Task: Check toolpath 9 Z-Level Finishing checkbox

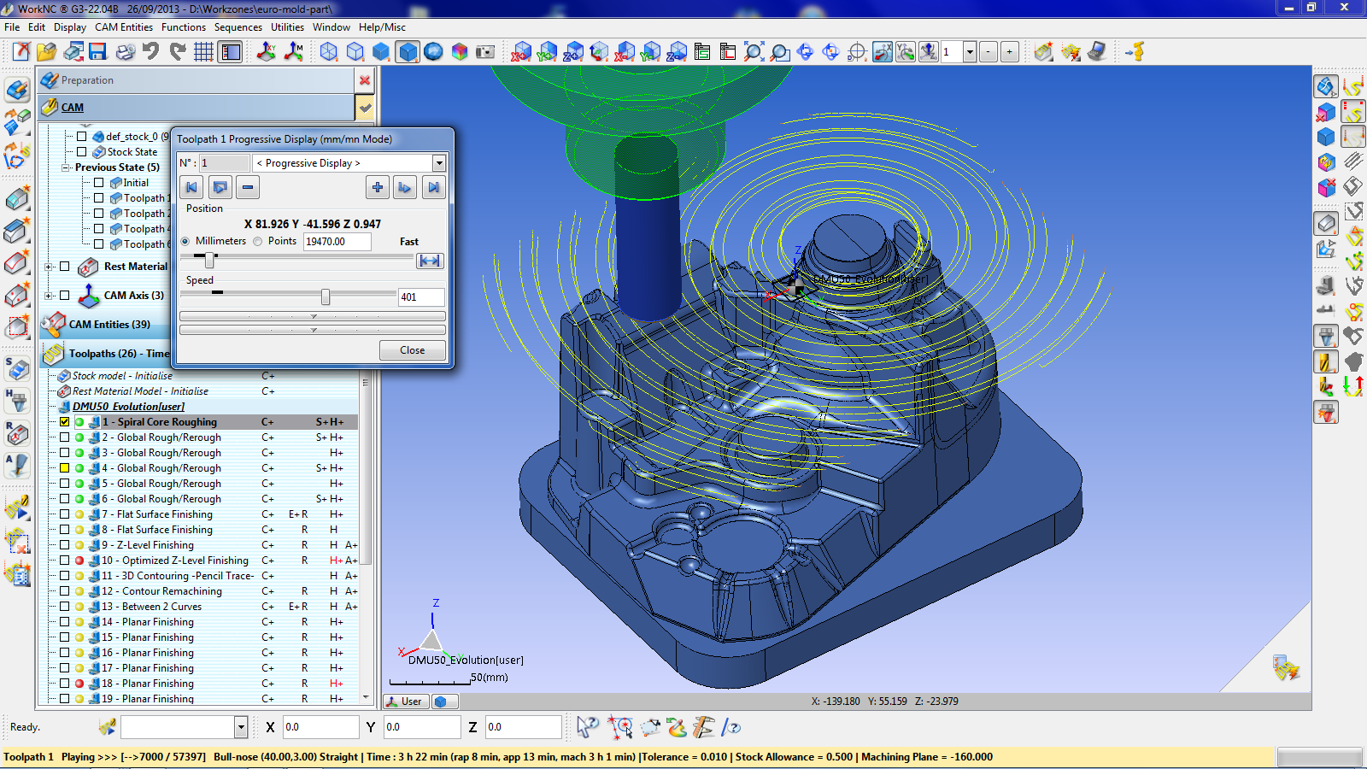Action: coord(64,545)
